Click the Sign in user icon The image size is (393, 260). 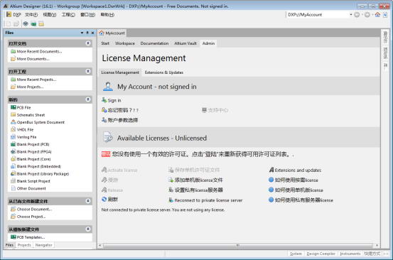104,100
